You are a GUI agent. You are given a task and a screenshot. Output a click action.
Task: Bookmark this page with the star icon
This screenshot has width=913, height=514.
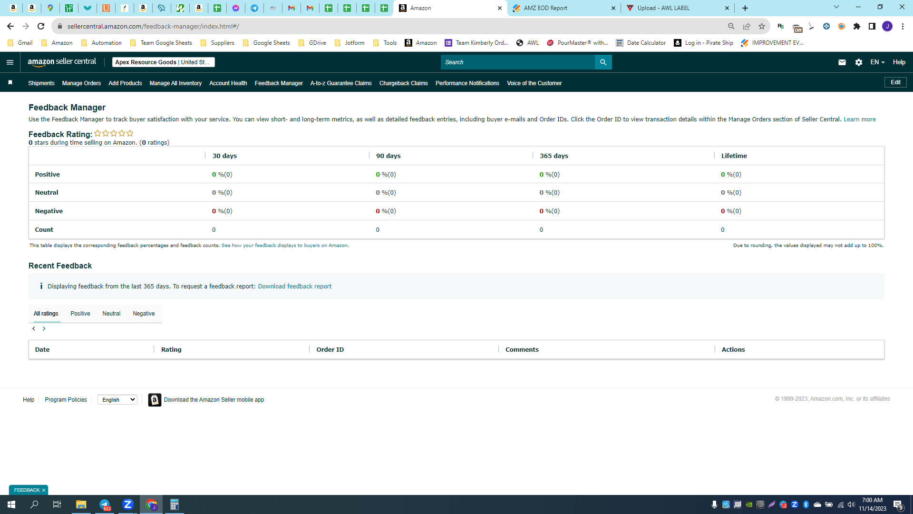pyautogui.click(x=762, y=26)
